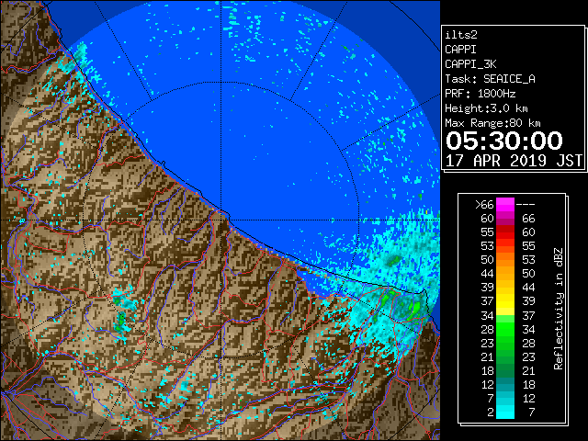Click the '2' label at legend bottom
This screenshot has width=588, height=441.
[x=491, y=413]
